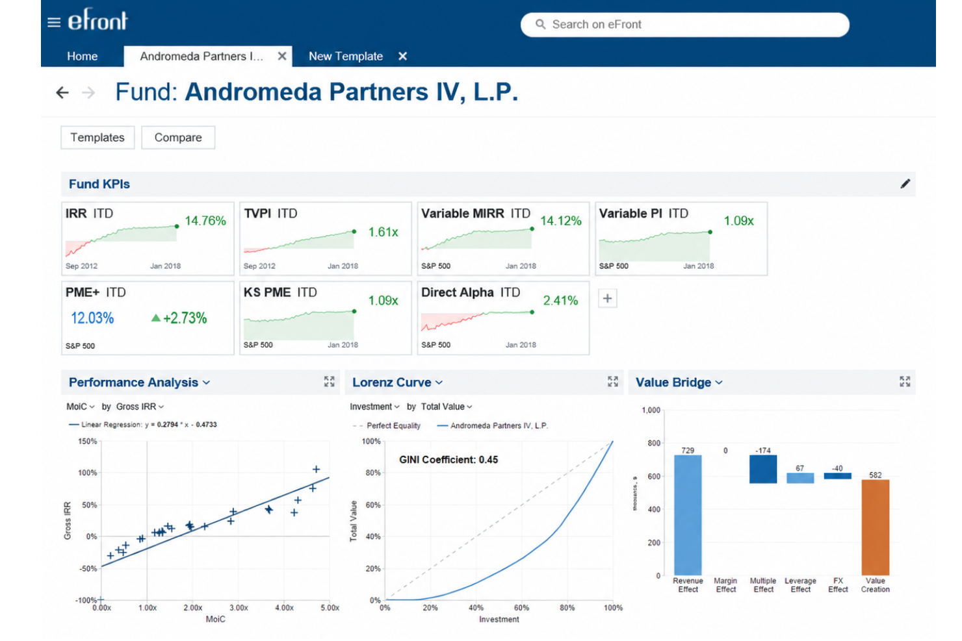Click the Fund KPIs section title

[x=99, y=184]
